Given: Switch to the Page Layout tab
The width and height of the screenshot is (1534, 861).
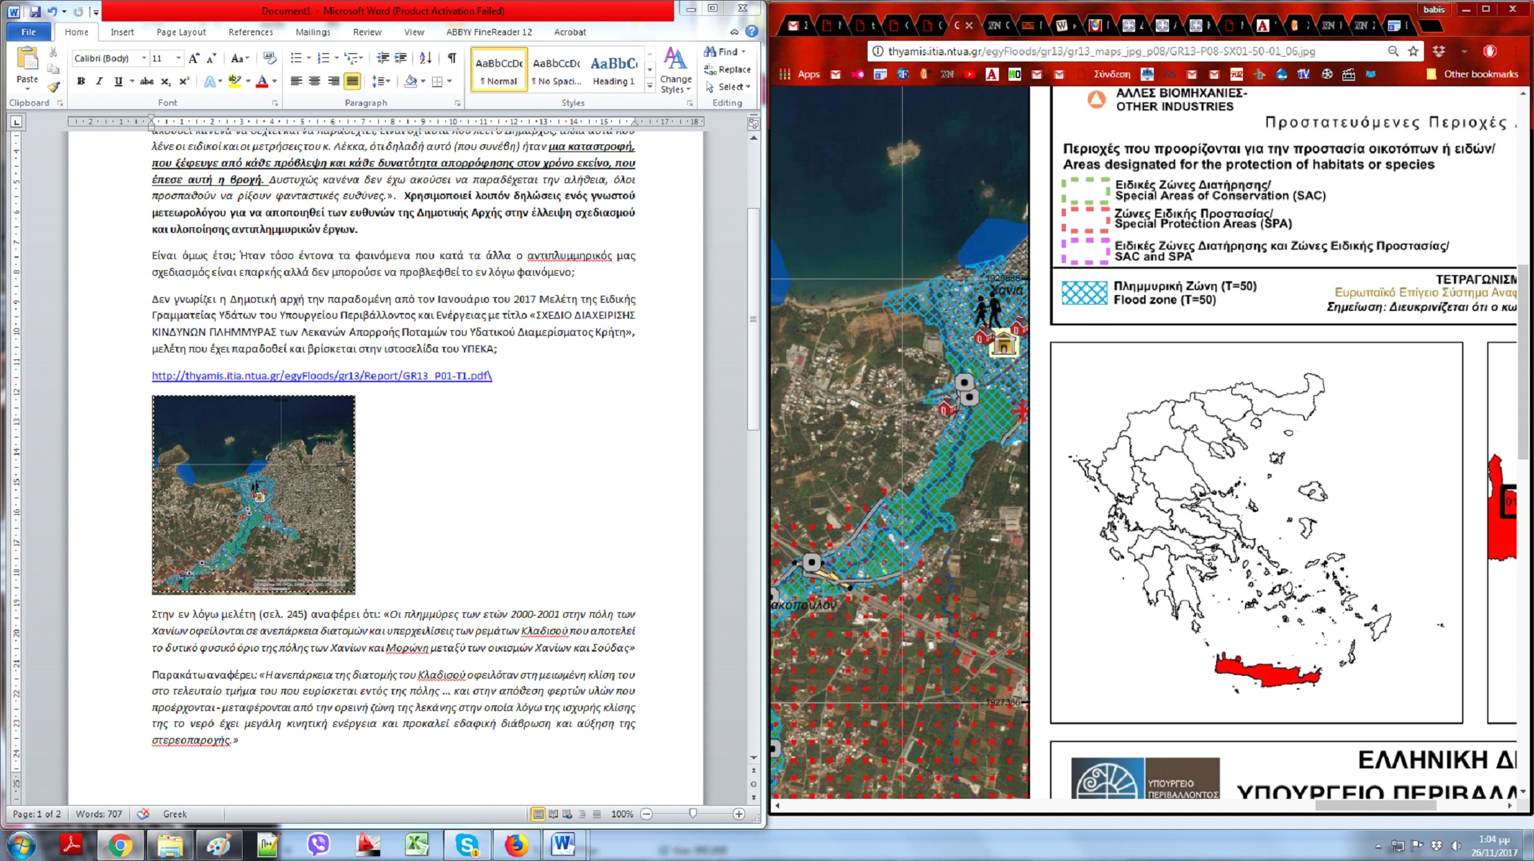Looking at the screenshot, I should [180, 32].
